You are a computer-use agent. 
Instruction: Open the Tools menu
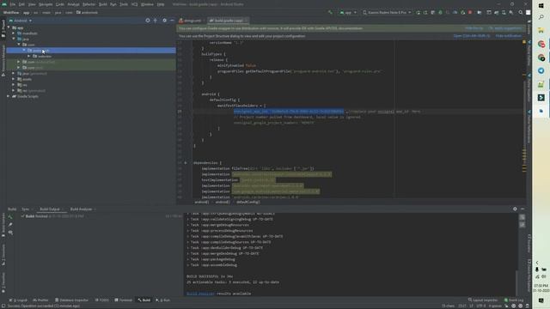click(124, 4)
